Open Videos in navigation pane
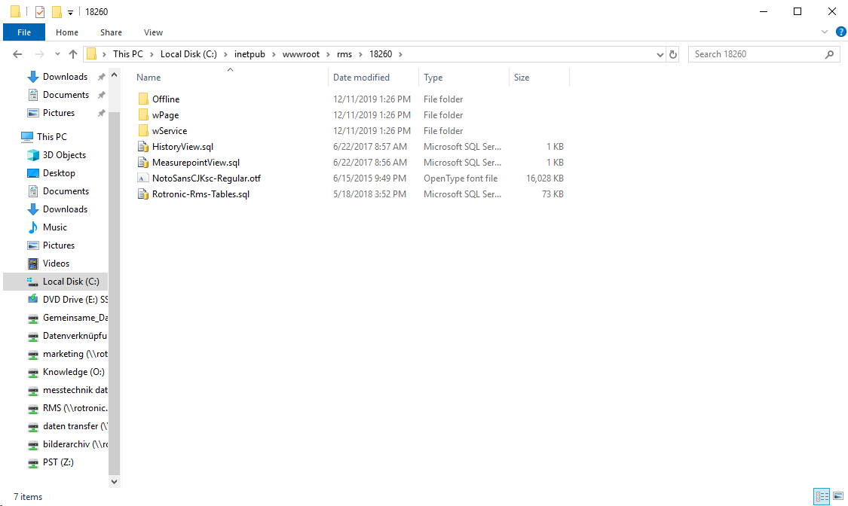 56,264
